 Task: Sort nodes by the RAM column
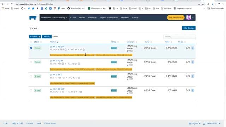click(x=168, y=42)
